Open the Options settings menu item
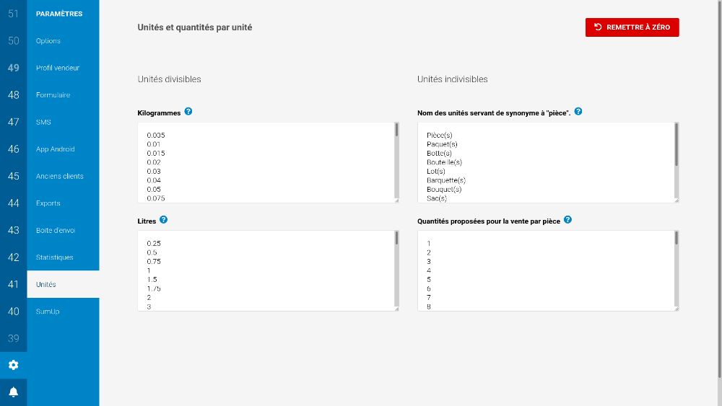722x406 pixels. point(48,41)
